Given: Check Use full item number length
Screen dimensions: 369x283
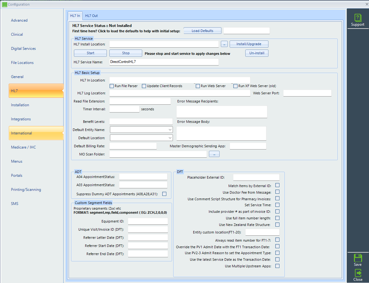Looking at the screenshot, I should pos(278,218).
